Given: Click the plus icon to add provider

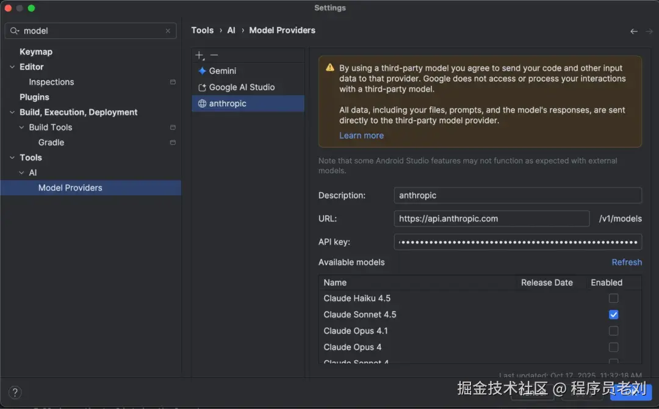Looking at the screenshot, I should coord(200,56).
